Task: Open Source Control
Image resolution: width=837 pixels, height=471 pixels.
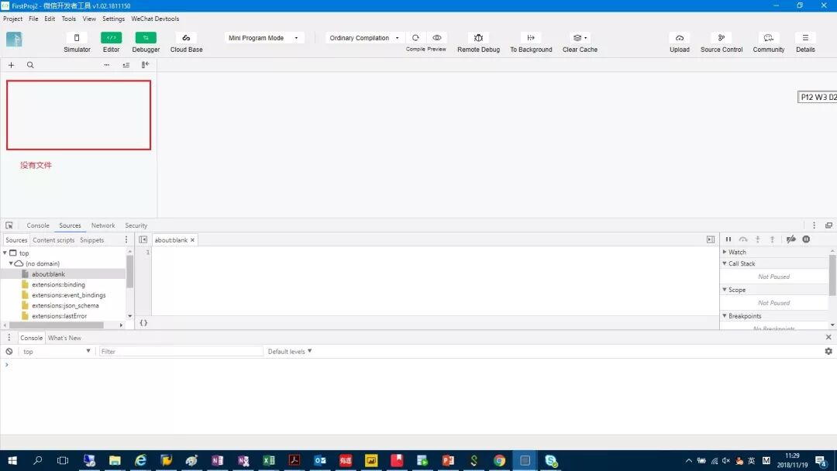Action: click(722, 38)
